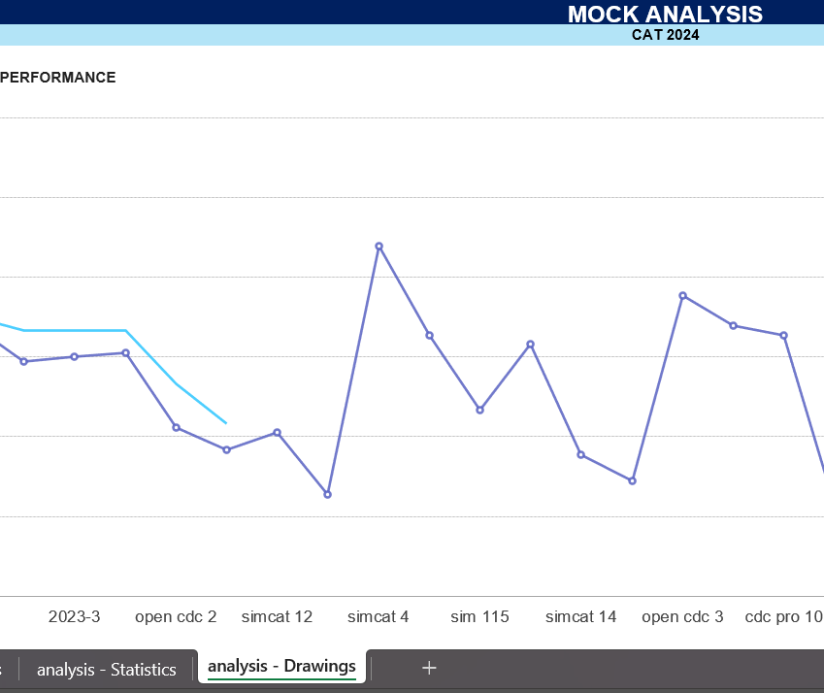Image resolution: width=824 pixels, height=693 pixels.
Task: Switch to the analysis - Statistics tab
Action: click(107, 669)
